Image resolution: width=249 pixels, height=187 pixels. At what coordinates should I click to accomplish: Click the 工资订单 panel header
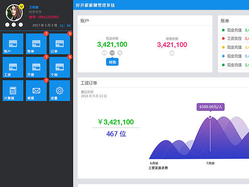click(89, 83)
